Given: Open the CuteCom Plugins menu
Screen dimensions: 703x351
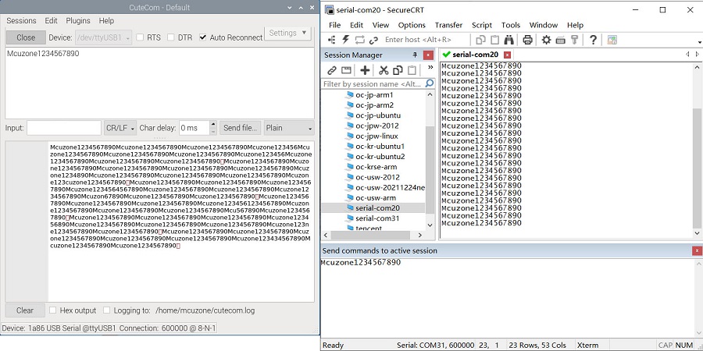Looking at the screenshot, I should pos(78,20).
